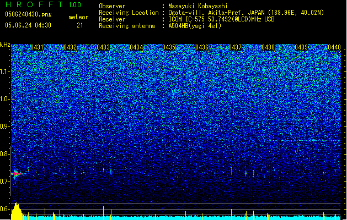Click the 0.8 kHz axis label
Screen dimensions: 347x220
5,154
